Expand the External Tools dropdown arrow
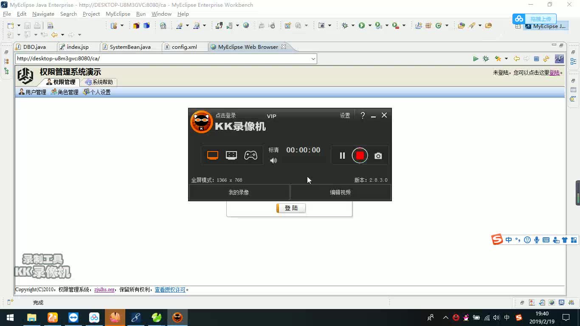580x326 pixels. coord(404,25)
